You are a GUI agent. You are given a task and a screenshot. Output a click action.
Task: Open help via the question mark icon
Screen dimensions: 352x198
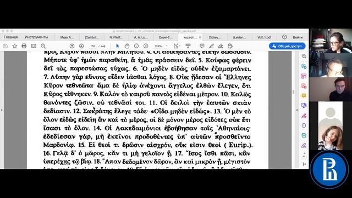284,37
